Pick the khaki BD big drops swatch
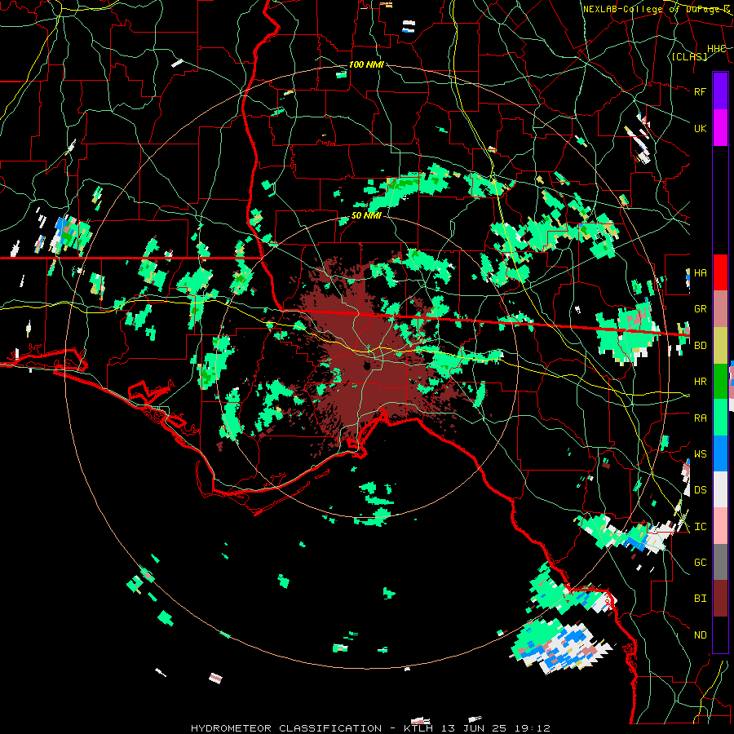The height and width of the screenshot is (734, 734). click(x=720, y=346)
